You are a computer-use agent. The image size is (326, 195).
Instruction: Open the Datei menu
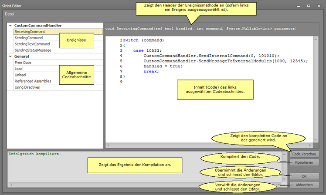[x=9, y=14]
